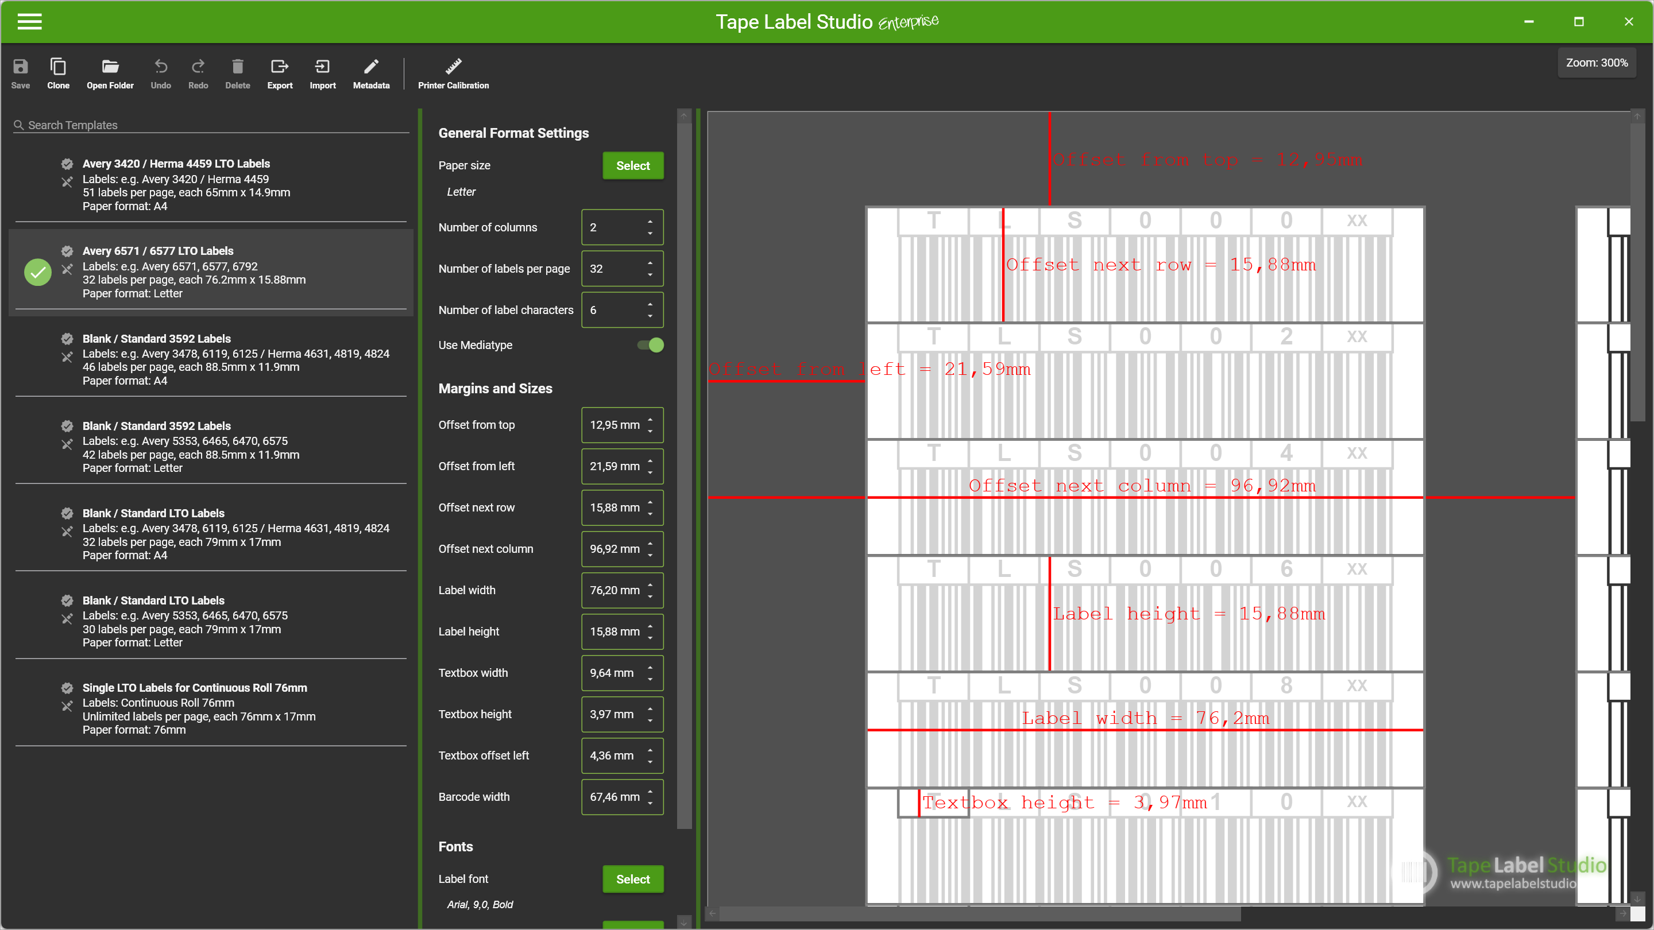Select Blank 3592 Labels 46 per page template
The width and height of the screenshot is (1654, 930).
tap(211, 359)
